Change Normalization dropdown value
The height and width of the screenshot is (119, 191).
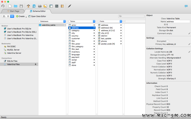click(169, 70)
